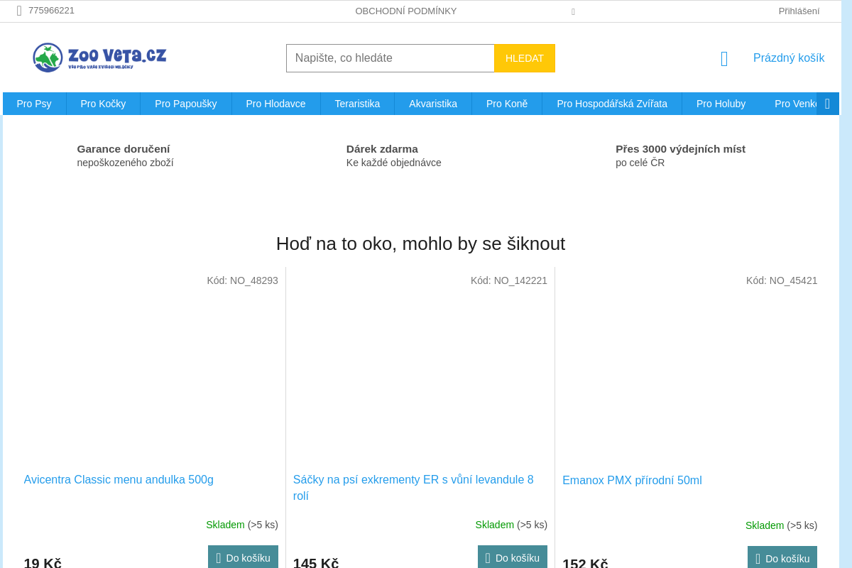This screenshot has height=568, width=852.
Task: Open Prázdný košík cart link
Action: (789, 58)
